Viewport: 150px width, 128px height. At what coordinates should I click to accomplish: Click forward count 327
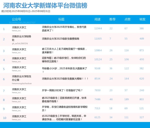pyautogui.click(x=141, y=117)
